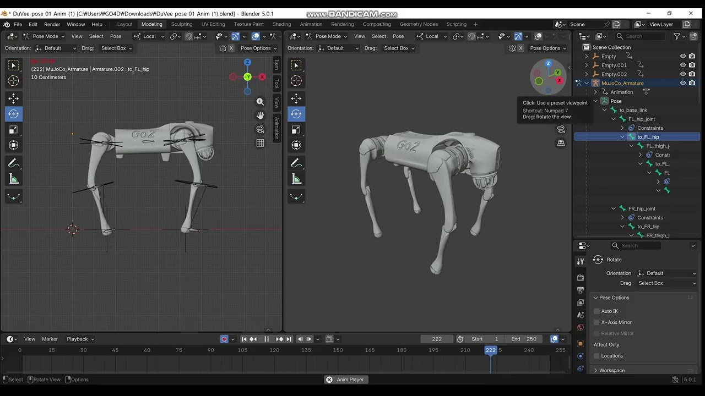Click the pan hand icon in left viewport
The image size is (705, 396).
[260, 116]
